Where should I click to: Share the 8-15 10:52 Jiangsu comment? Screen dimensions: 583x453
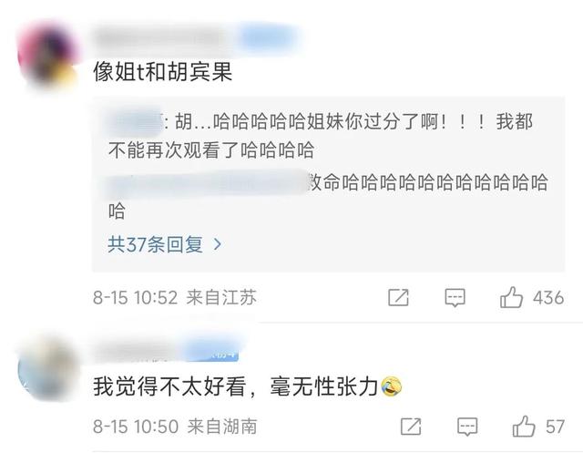(398, 297)
